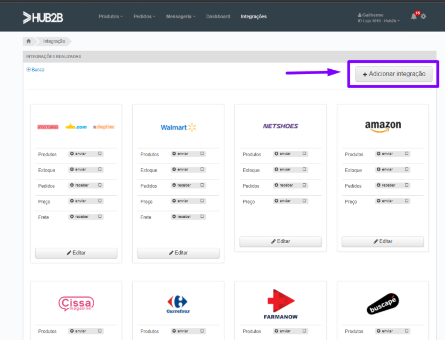The width and height of the screenshot is (445, 340).
Task: Toggle Netshoes Preço enviar checkbox
Action: point(304,201)
